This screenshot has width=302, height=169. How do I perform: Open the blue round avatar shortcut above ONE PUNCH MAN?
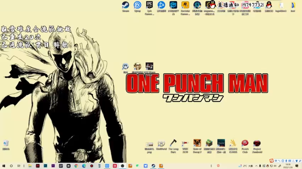pos(126,68)
